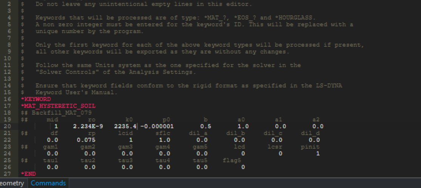Click line number 16 in the gutter
This screenshot has width=421, height=188.
coord(8,99)
